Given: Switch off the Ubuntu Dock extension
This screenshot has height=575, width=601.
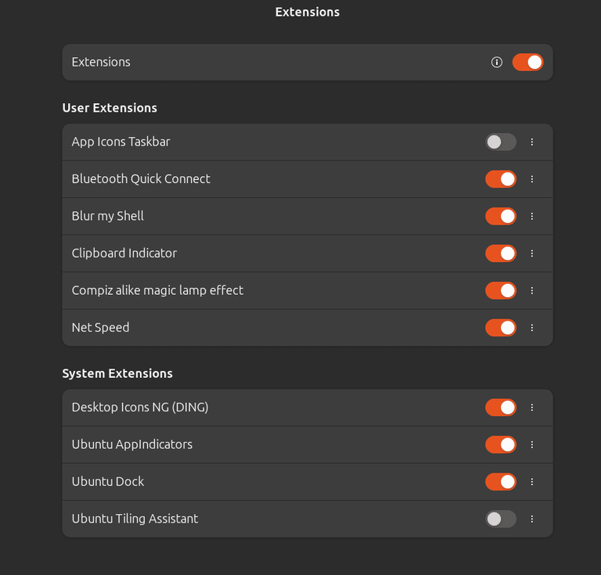Looking at the screenshot, I should pyautogui.click(x=501, y=482).
